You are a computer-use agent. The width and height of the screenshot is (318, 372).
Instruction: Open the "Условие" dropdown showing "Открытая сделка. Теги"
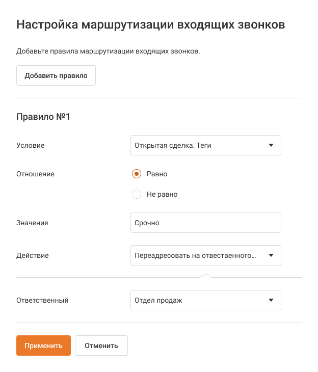coord(199,145)
